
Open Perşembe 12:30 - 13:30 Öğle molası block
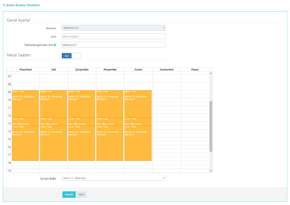[x=110, y=122]
